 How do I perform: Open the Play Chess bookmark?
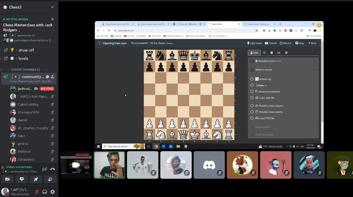coord(103,36)
